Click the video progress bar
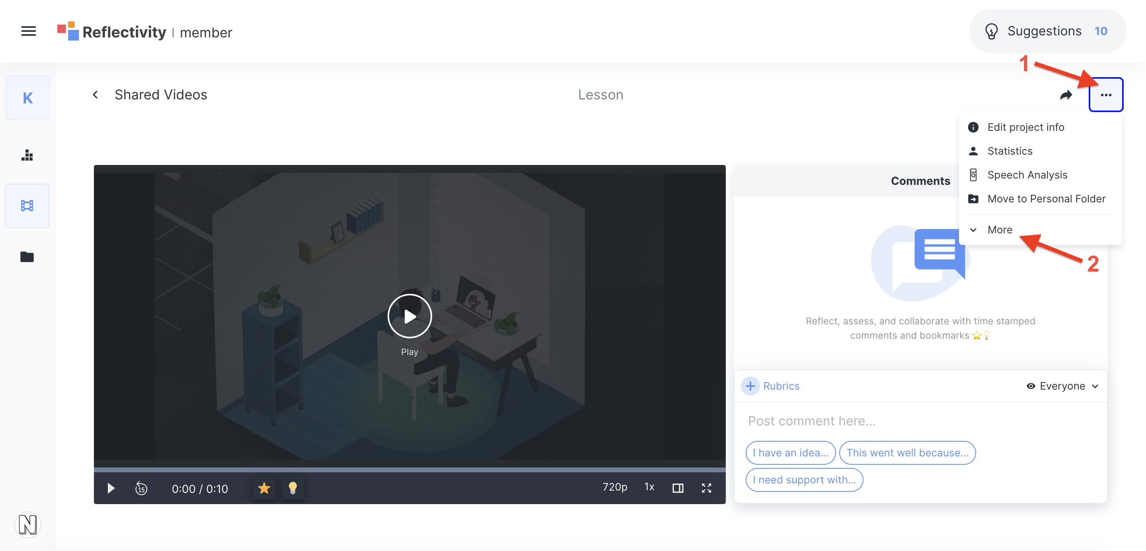 [x=409, y=469]
